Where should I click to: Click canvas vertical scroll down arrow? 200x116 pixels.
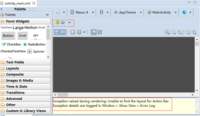[x=197, y=90]
